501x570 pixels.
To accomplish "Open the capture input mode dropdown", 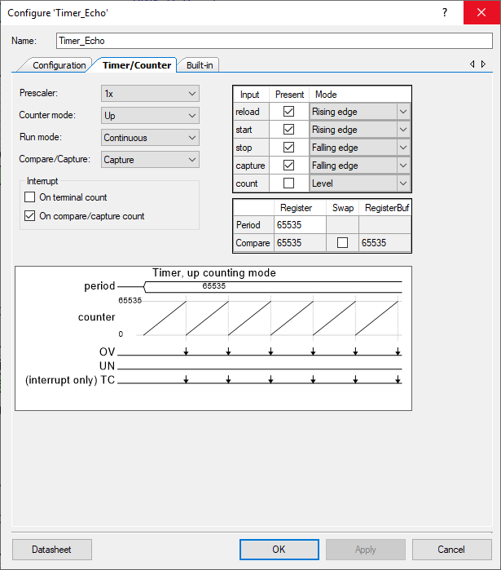I will (x=359, y=166).
